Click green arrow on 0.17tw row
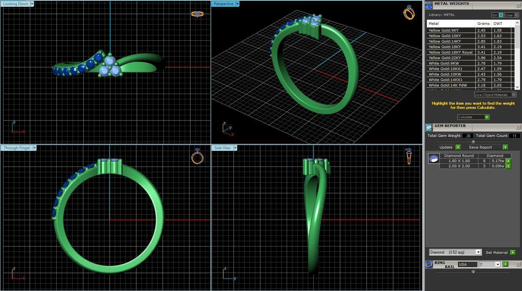 coord(508,161)
